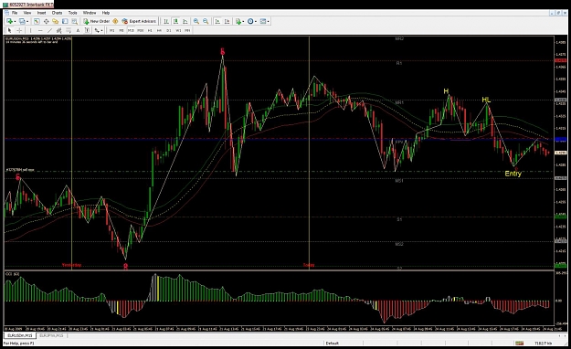Expand the New Chart dropdown arrow
Viewport: 571px width, 349px height.
coord(15,22)
